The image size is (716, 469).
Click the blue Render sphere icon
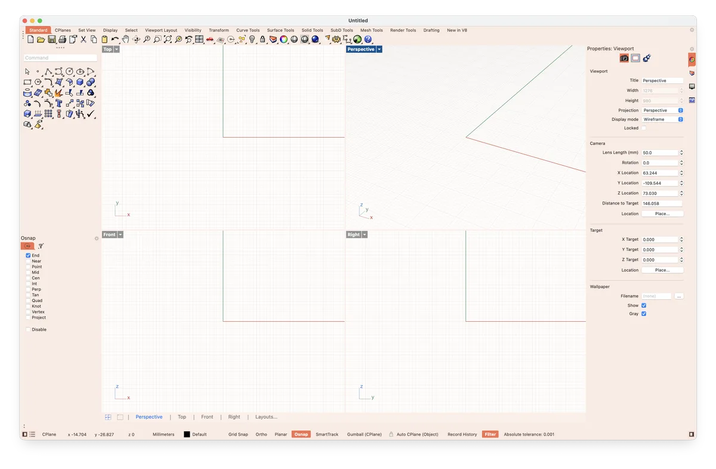(x=315, y=39)
